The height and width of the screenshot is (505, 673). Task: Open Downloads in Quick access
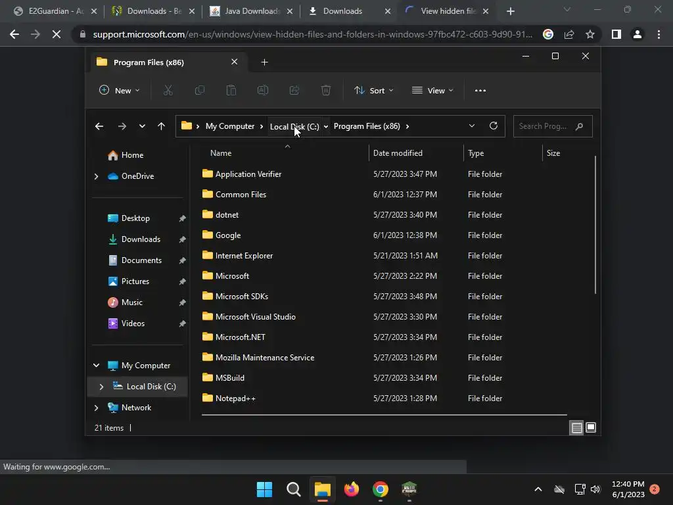tap(141, 239)
